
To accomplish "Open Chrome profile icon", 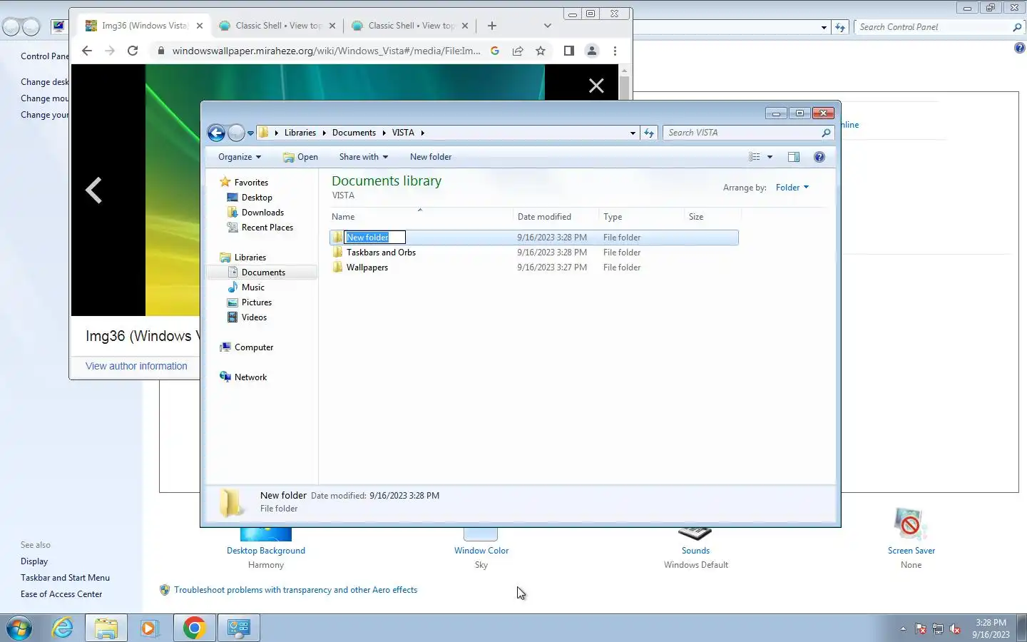I will pos(591,51).
